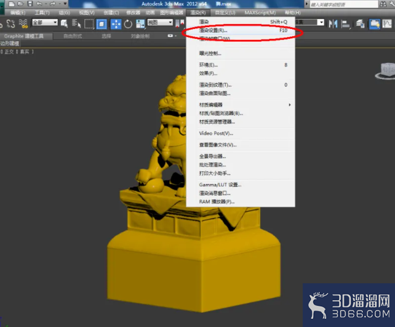
Task: Open the 全部 selection filter dropdown
Action: coord(45,22)
